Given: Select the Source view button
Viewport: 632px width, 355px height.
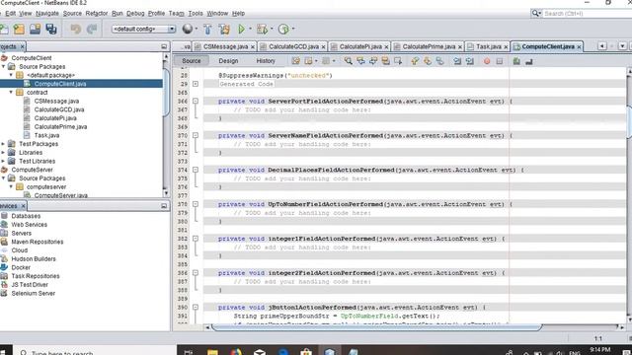Looking at the screenshot, I should pyautogui.click(x=192, y=61).
